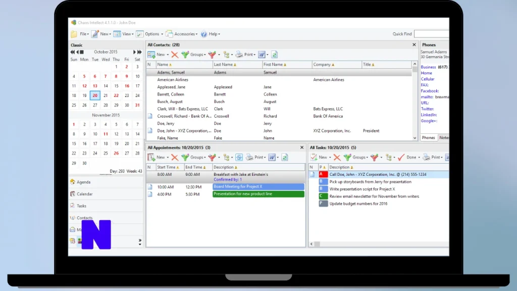Click the refresh page icon in Contacts toolbar
This screenshot has width=517, height=291.
point(274,55)
